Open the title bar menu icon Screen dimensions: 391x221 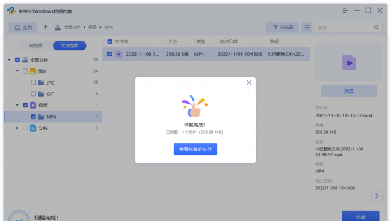point(345,10)
